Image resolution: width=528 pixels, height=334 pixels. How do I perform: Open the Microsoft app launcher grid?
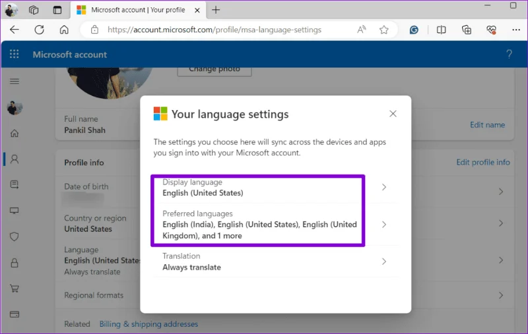tap(14, 54)
